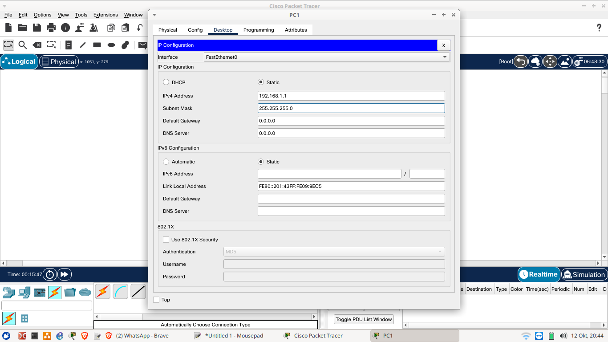Switch to the Programming tab
The image size is (608, 342).
pos(259,30)
